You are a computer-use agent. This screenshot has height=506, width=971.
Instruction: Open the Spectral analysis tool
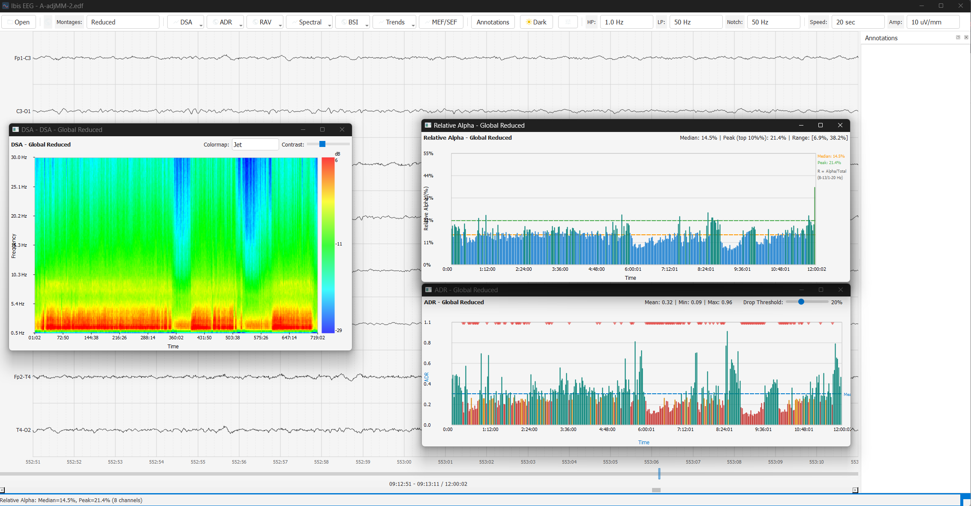(310, 22)
